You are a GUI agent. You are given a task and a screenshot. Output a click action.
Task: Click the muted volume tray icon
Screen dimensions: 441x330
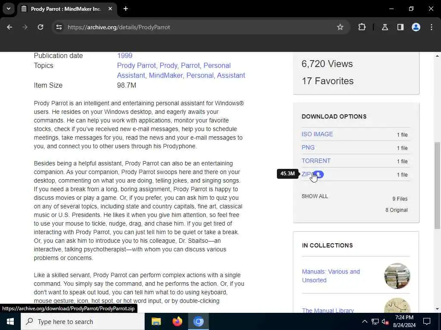pyautogui.click(x=385, y=321)
